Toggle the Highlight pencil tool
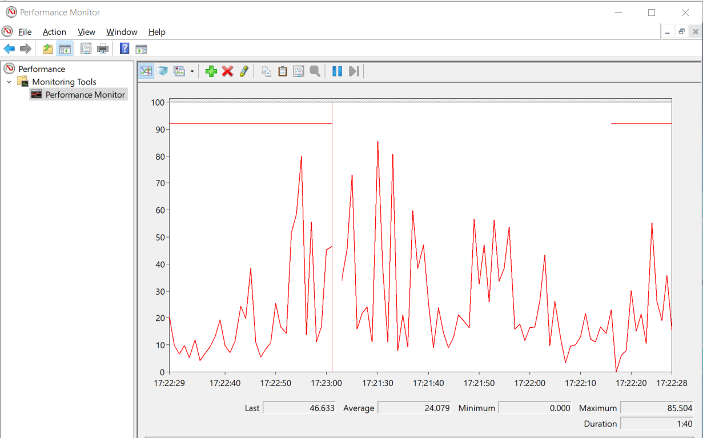Image resolution: width=703 pixels, height=438 pixels. point(244,71)
